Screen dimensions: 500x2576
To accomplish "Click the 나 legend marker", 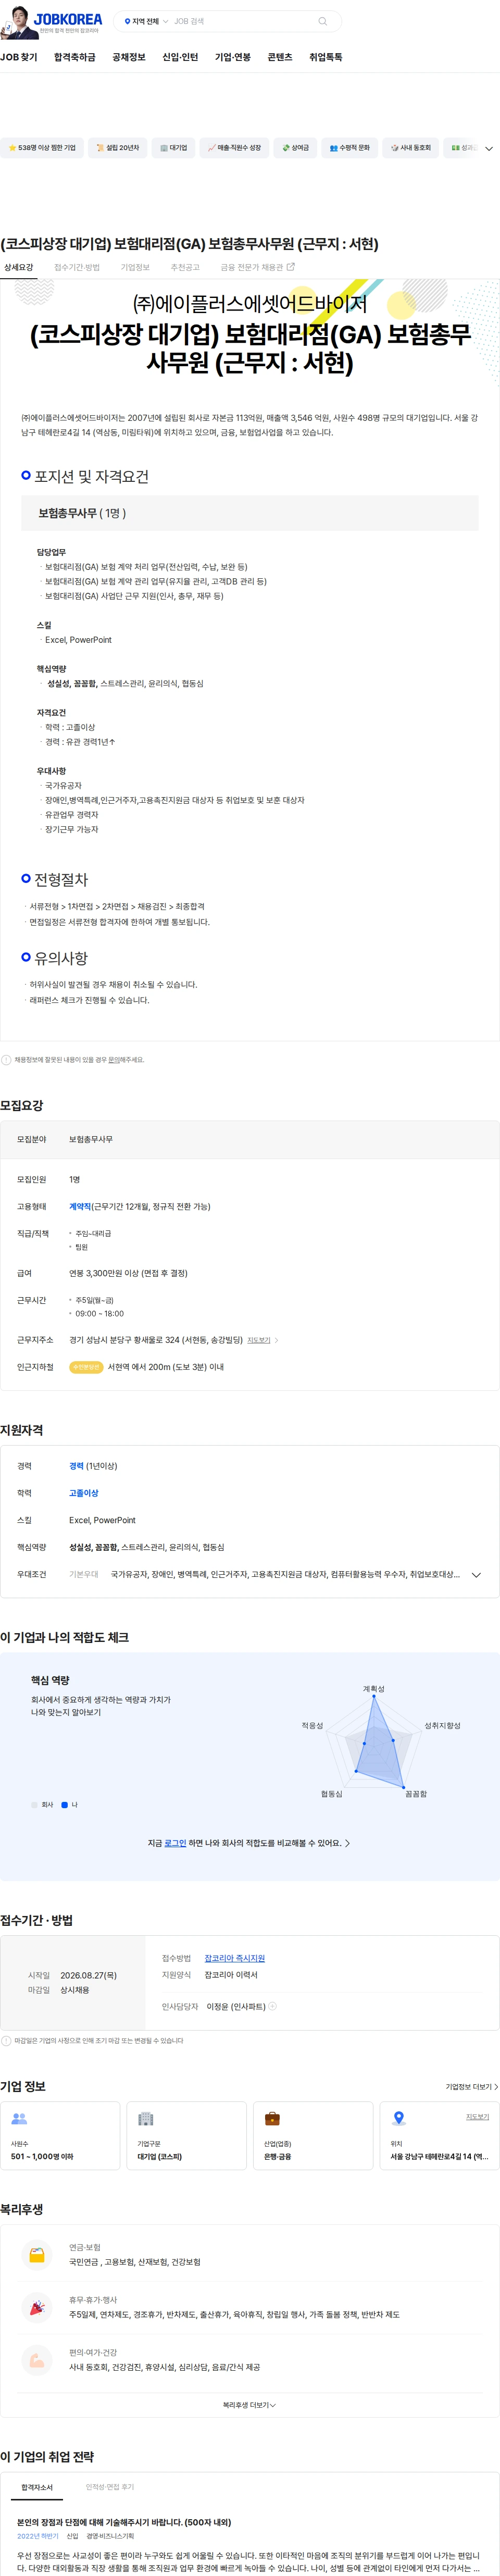I will 65,1805.
